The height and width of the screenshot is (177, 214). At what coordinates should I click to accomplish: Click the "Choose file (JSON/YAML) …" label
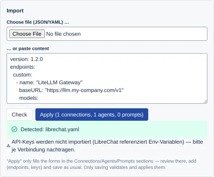pyautogui.click(x=38, y=22)
